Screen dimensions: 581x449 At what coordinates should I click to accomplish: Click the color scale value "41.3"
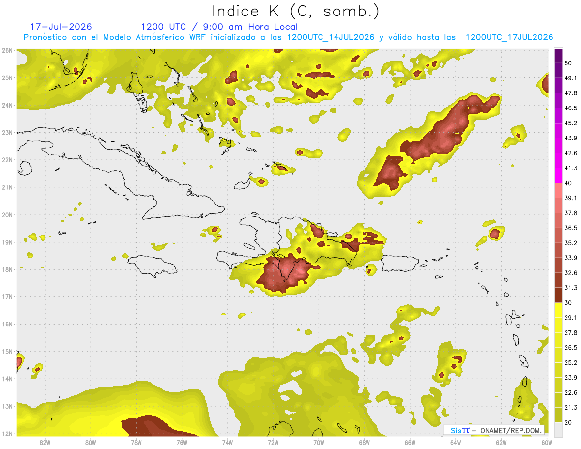tap(571, 168)
